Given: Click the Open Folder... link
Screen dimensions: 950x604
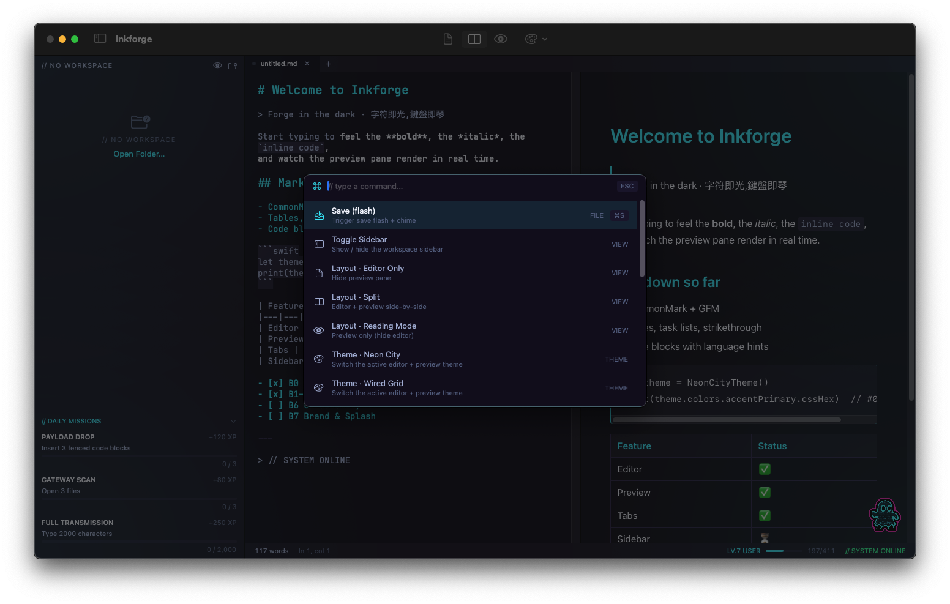Looking at the screenshot, I should click(139, 154).
